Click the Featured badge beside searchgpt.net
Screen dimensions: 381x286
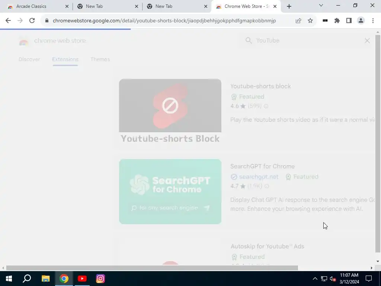click(x=302, y=177)
